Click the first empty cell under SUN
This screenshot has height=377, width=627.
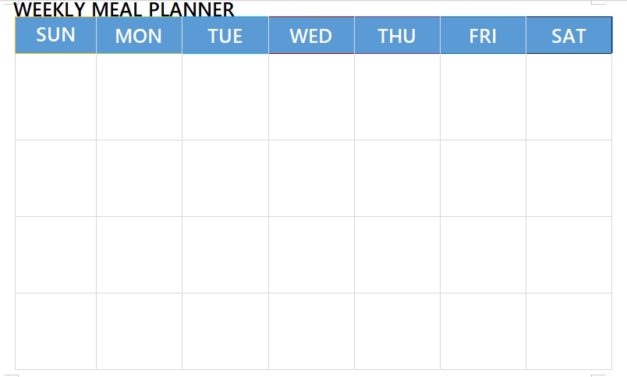tap(55, 98)
